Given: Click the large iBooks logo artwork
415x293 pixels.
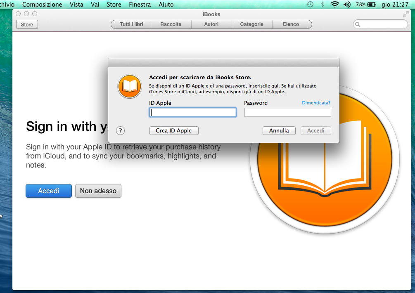Looking at the screenshot, I should point(325,159).
